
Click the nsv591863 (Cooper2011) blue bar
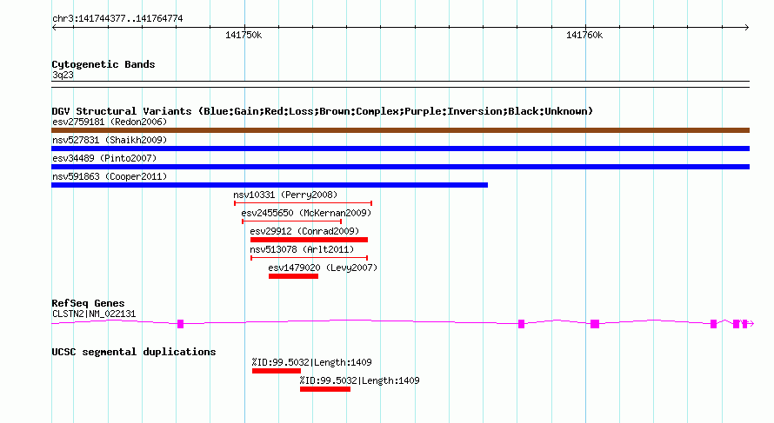pyautogui.click(x=270, y=185)
